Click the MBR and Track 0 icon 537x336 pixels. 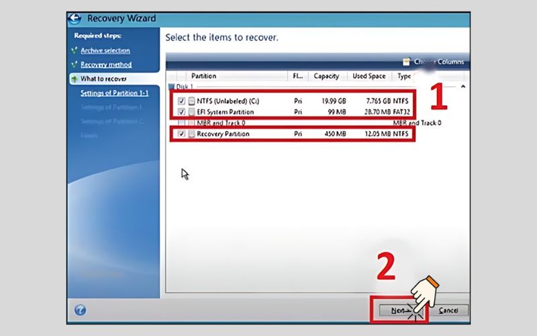click(x=191, y=123)
